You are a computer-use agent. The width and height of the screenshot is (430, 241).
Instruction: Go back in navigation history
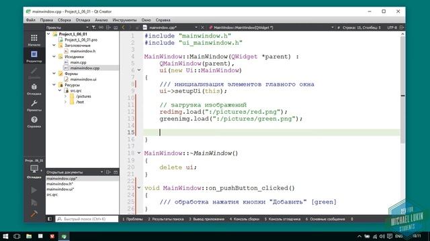[x=123, y=27]
